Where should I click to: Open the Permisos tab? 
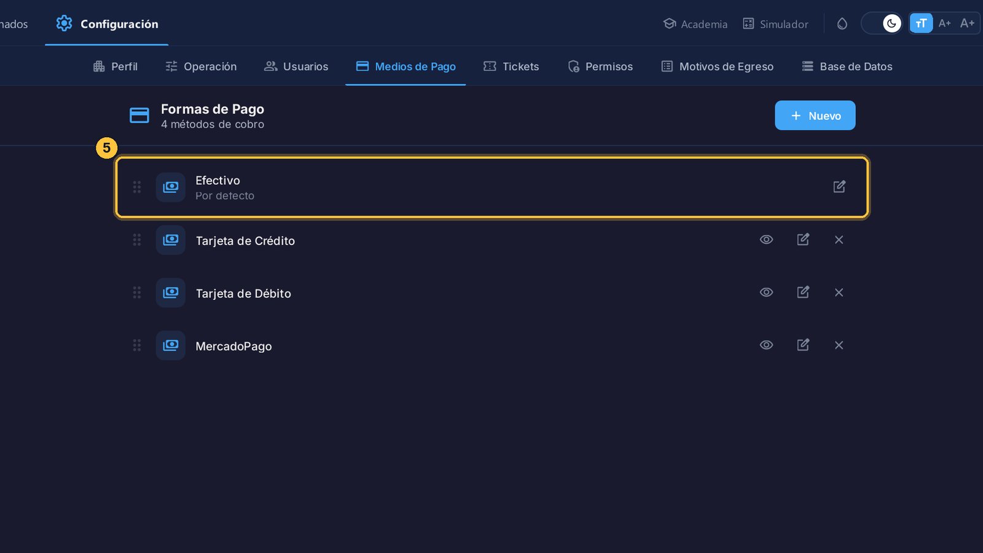tap(600, 66)
